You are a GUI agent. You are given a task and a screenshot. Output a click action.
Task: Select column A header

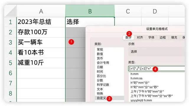(x=41, y=11)
